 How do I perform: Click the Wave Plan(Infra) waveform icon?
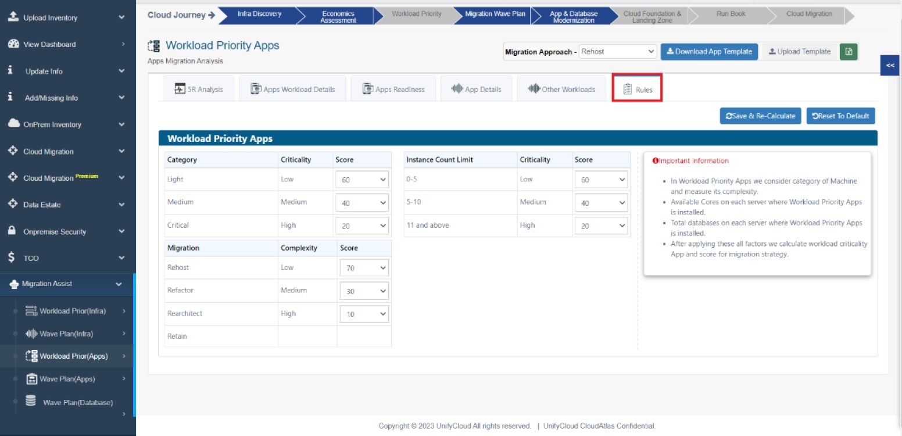[31, 334]
